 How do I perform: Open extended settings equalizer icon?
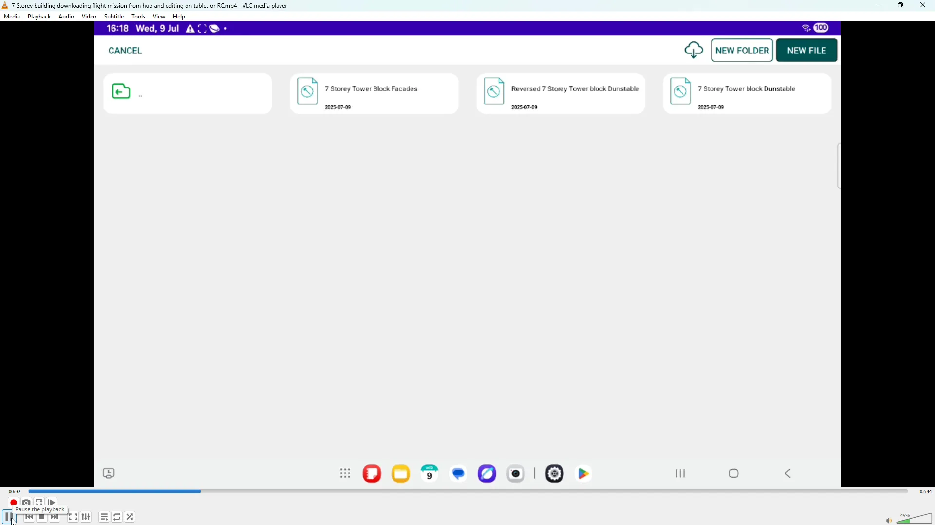(86, 517)
